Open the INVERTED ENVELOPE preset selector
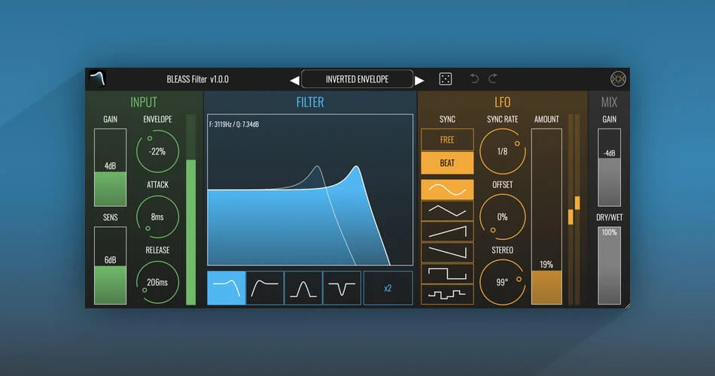The image size is (715, 376). coord(357,79)
